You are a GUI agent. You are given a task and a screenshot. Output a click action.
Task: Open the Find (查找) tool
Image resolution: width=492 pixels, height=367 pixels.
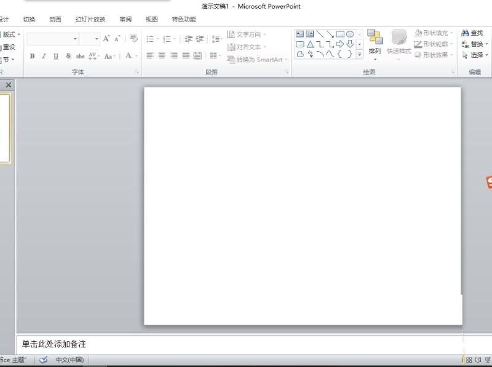[472, 33]
